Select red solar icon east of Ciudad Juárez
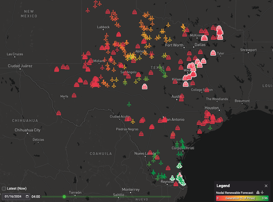The width and height of the screenshot is (273, 202). coord(57,69)
